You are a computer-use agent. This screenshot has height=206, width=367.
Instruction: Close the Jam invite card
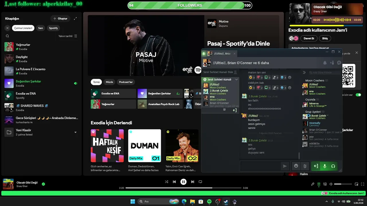coord(357,53)
